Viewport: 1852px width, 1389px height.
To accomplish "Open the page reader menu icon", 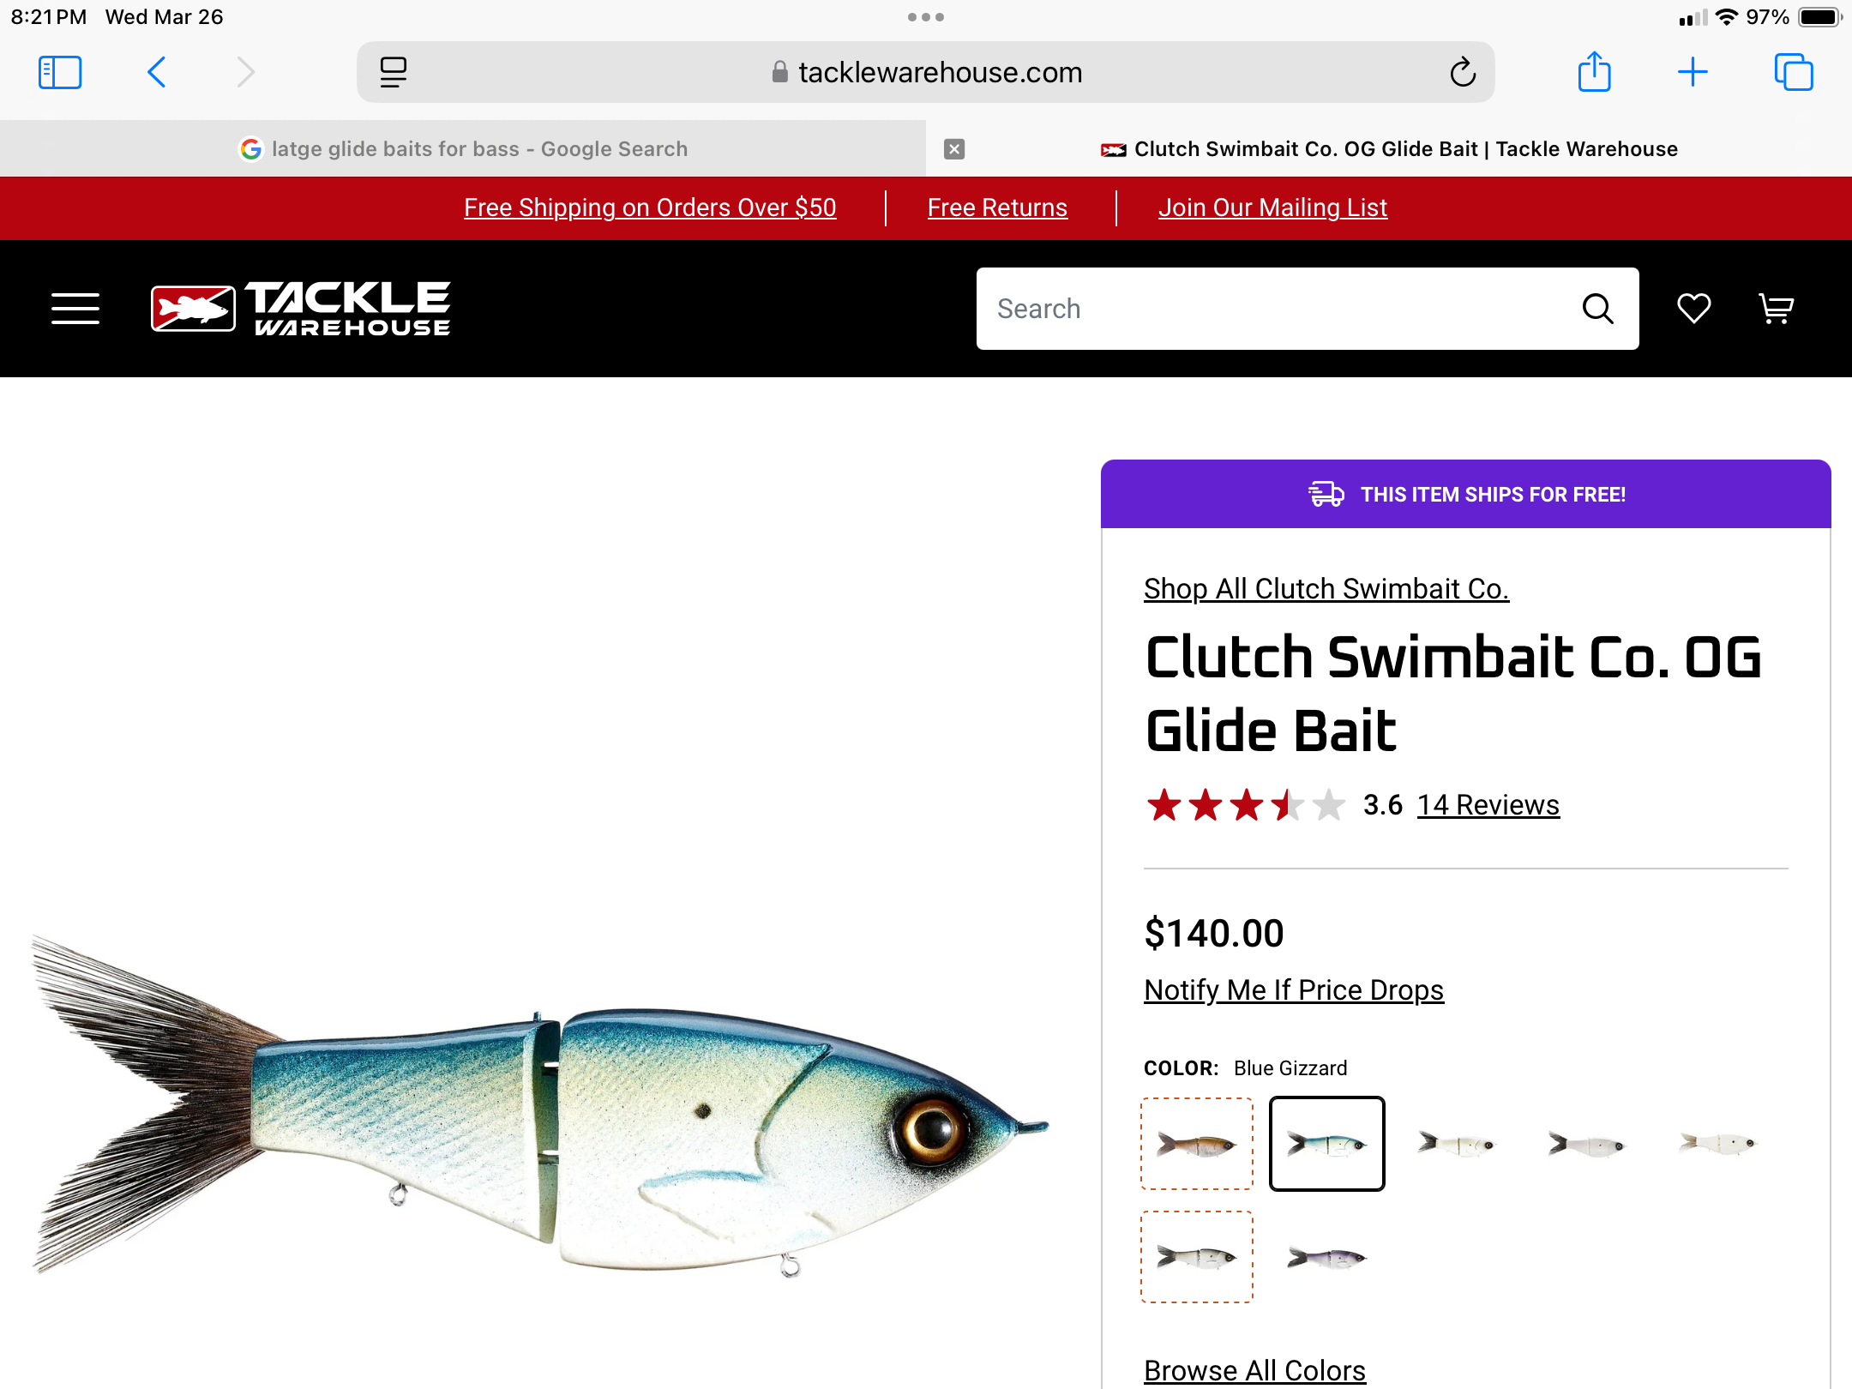I will click(x=393, y=72).
